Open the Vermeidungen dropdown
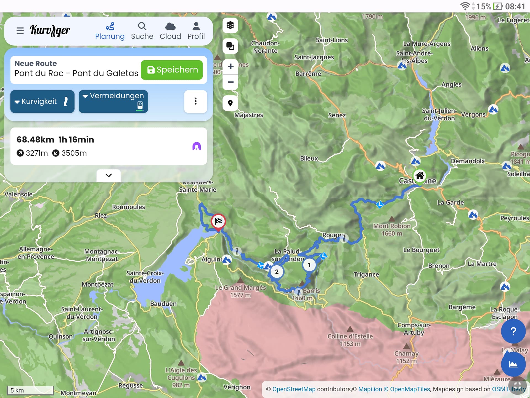The width and height of the screenshot is (530, 398). coord(113,101)
